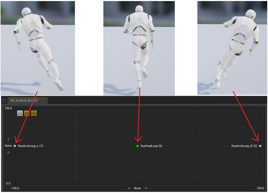
Task: Click the right arrow beside bottom None label
Action: point(145,188)
